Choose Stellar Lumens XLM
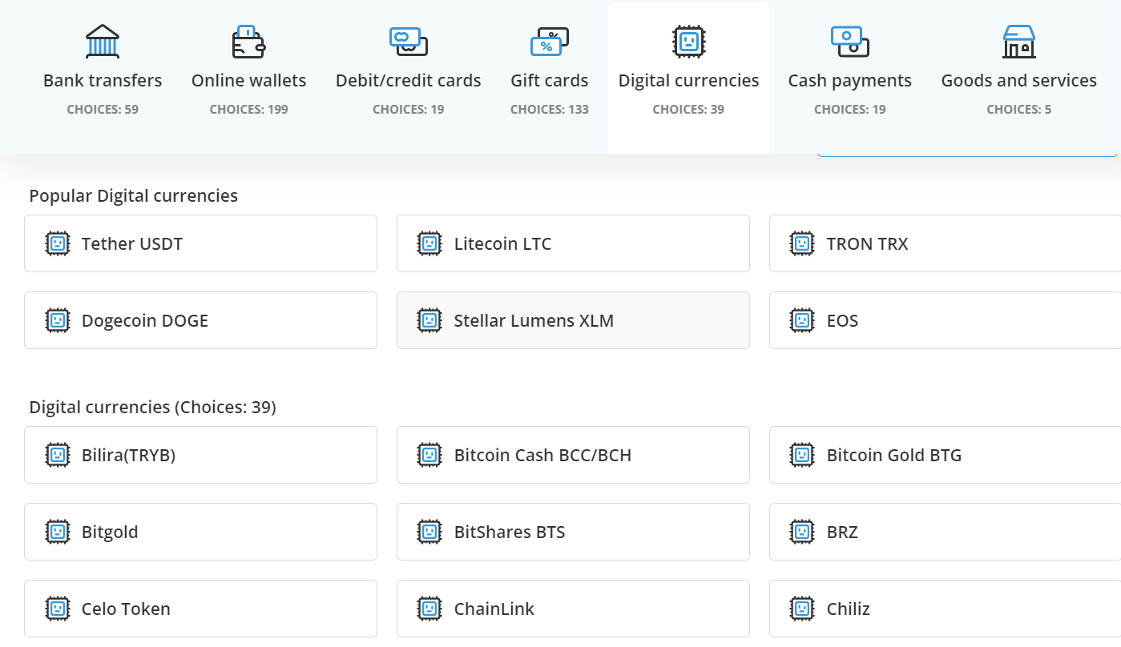 (573, 320)
